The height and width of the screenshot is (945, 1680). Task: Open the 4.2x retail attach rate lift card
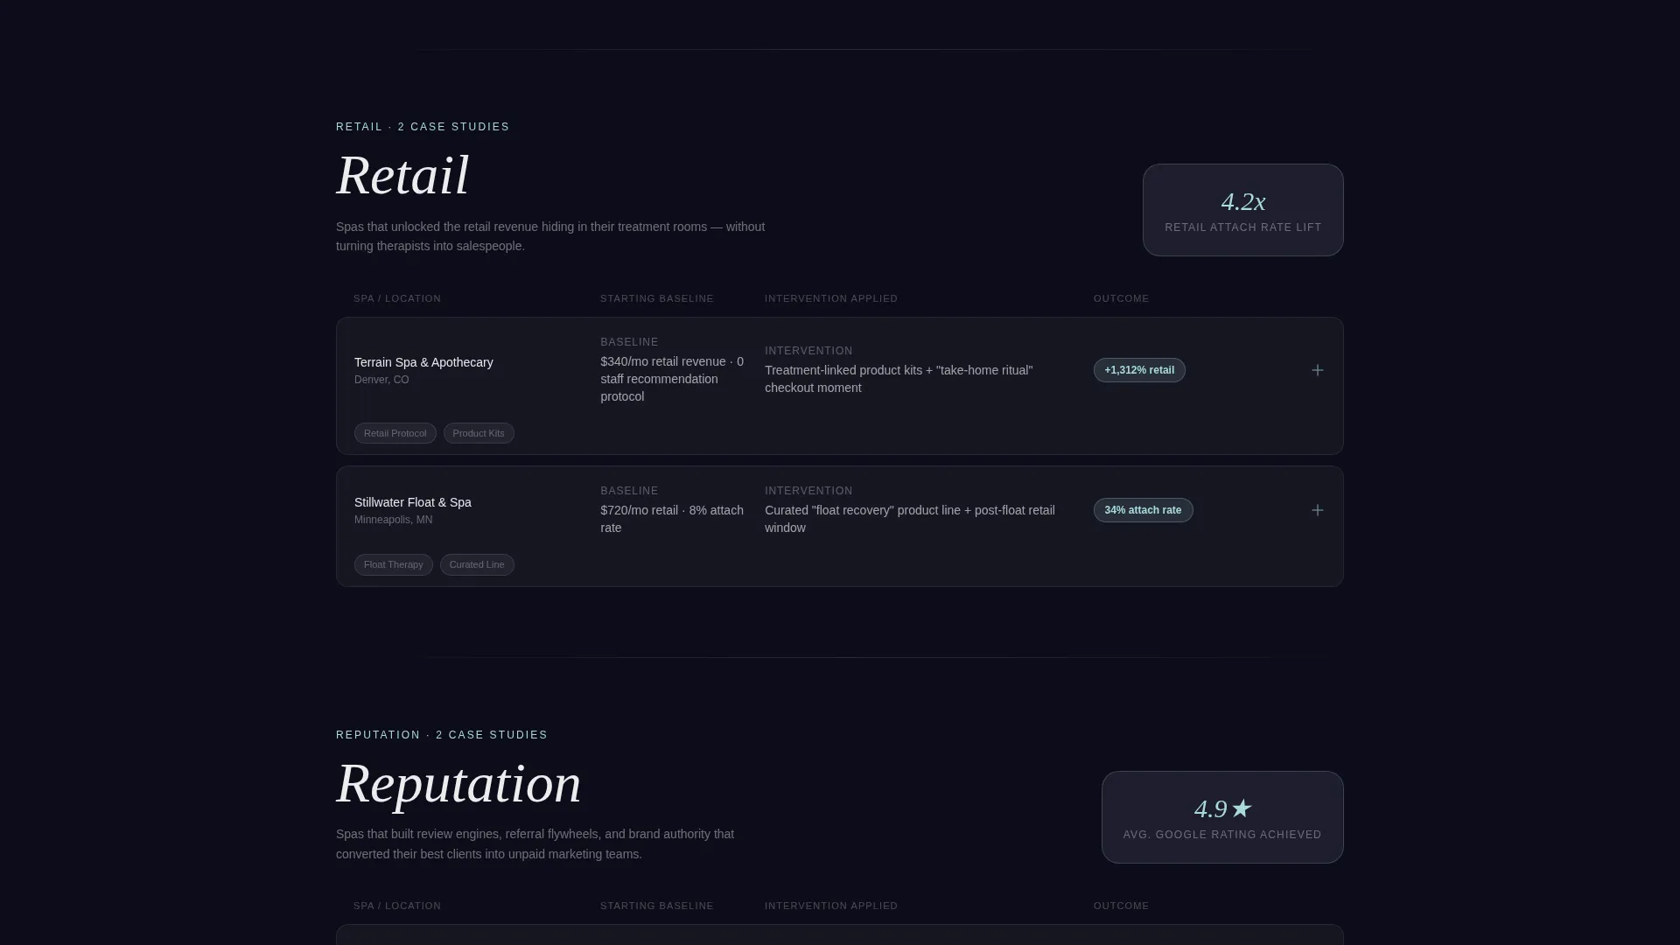tap(1242, 210)
